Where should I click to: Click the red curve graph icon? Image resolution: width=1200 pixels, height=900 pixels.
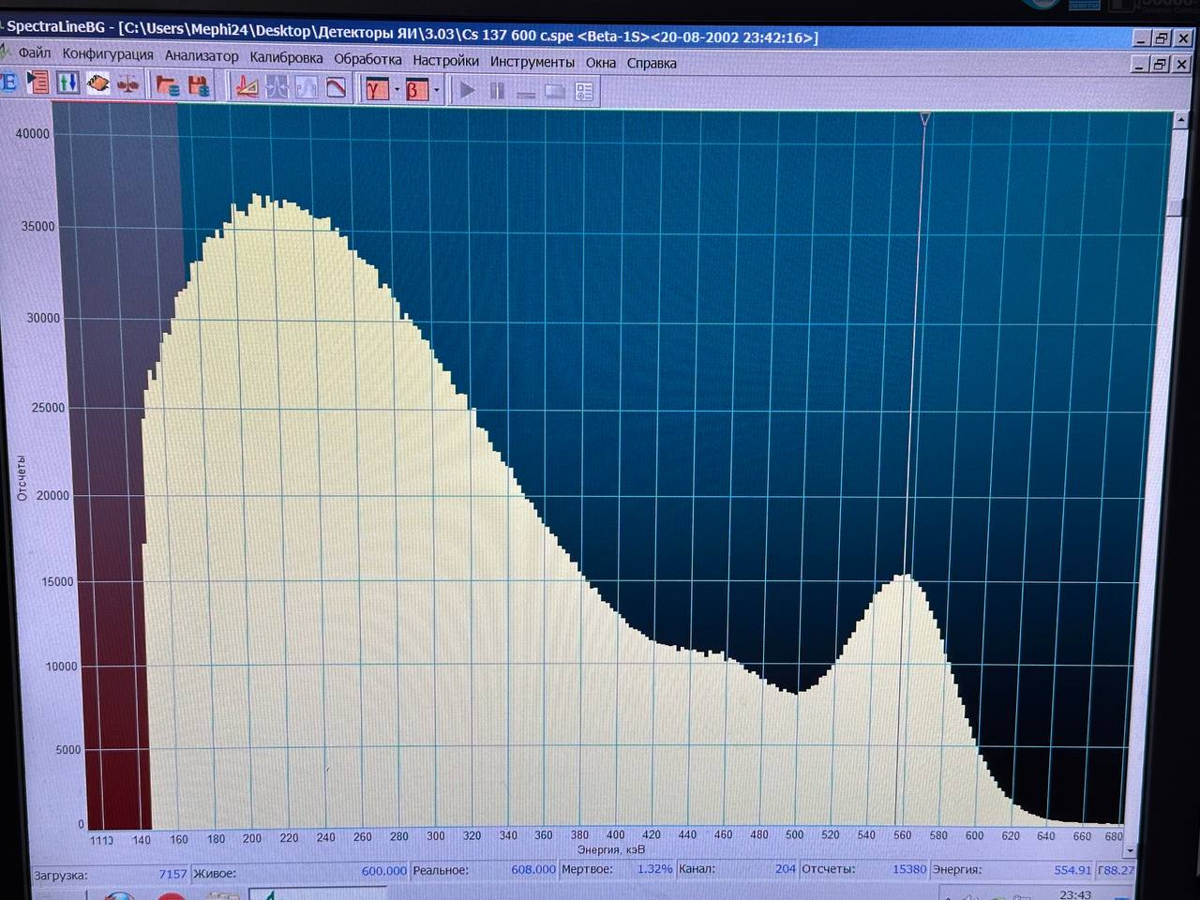point(336,88)
